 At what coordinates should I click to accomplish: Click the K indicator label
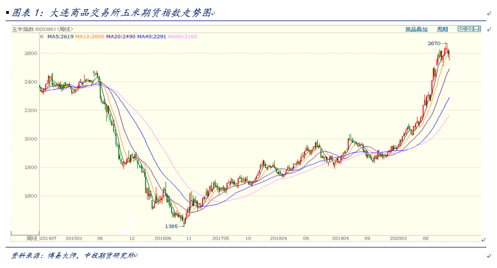[42, 37]
